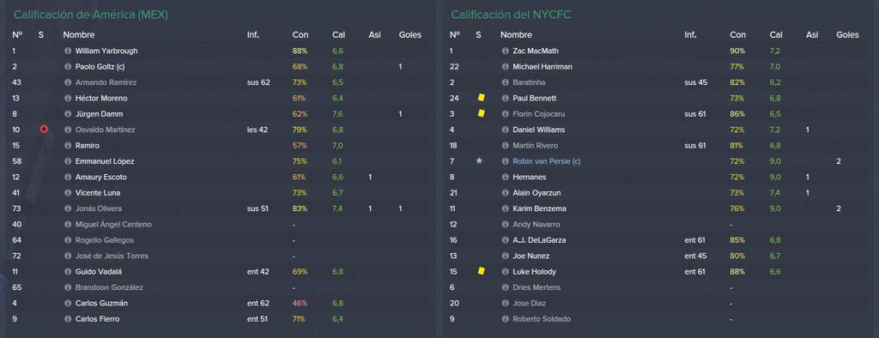Sort América table by Cal column
Viewport: 879px width, 338px height.
[x=338, y=35]
